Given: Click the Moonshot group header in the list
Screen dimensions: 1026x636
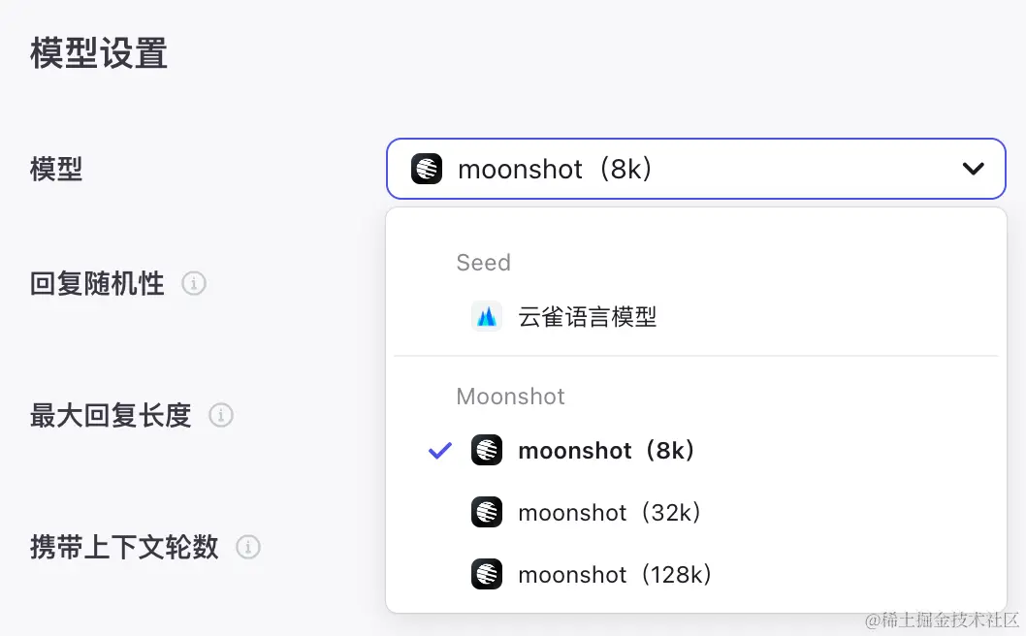Looking at the screenshot, I should tap(510, 397).
